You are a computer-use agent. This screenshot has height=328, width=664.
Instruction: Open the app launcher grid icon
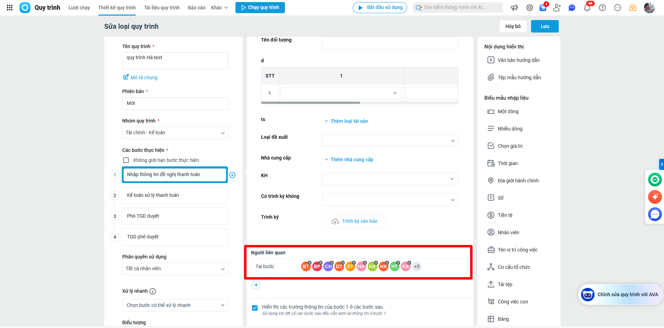10,8
